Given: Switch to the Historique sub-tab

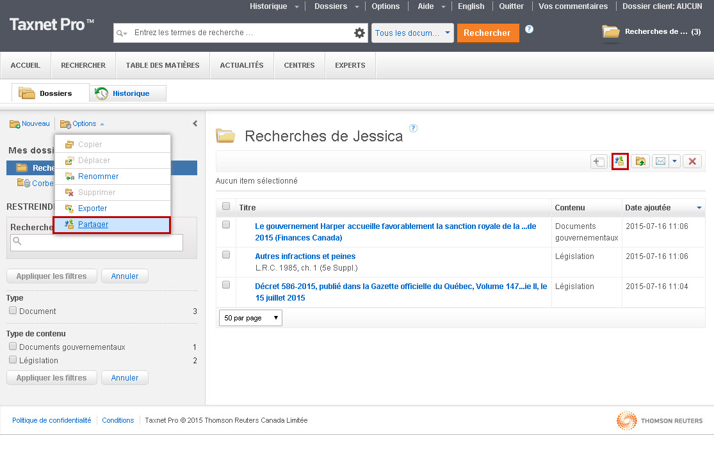Looking at the screenshot, I should point(128,93).
